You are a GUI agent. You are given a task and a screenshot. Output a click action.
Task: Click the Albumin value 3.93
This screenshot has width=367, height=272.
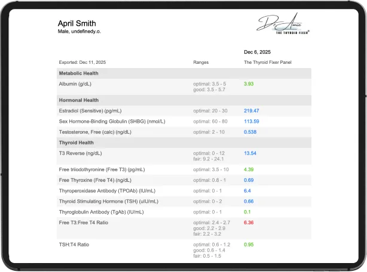(x=249, y=84)
